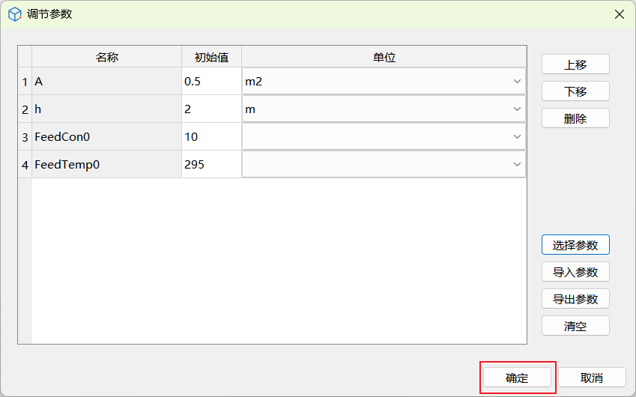Expand the FeedTemp0 unit combo box

[516, 164]
